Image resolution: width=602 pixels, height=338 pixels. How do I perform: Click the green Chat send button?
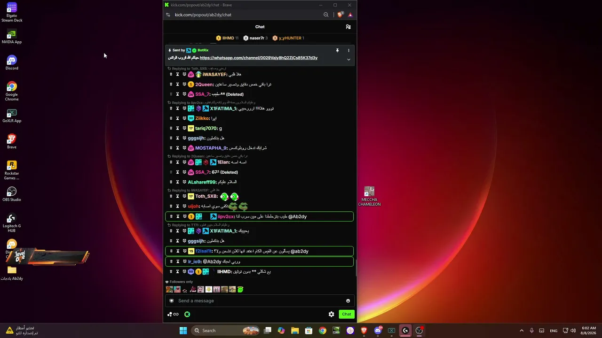(x=347, y=314)
